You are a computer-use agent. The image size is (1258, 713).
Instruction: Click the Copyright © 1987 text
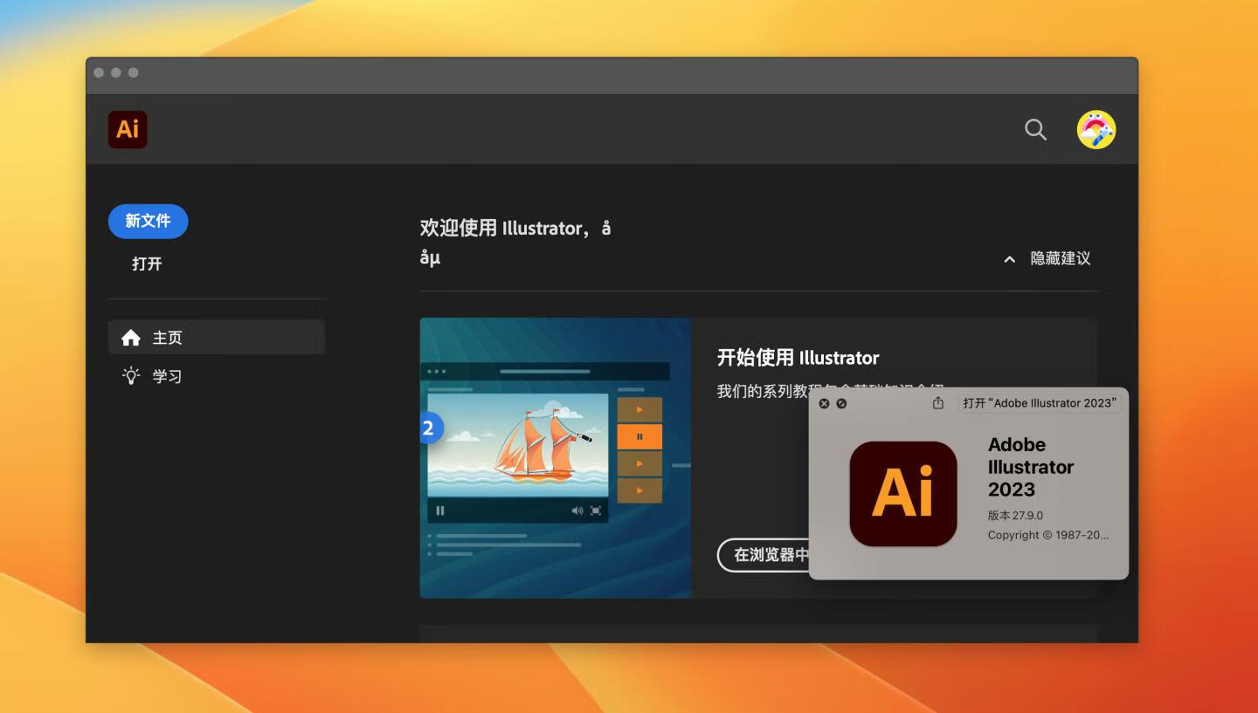(1048, 535)
